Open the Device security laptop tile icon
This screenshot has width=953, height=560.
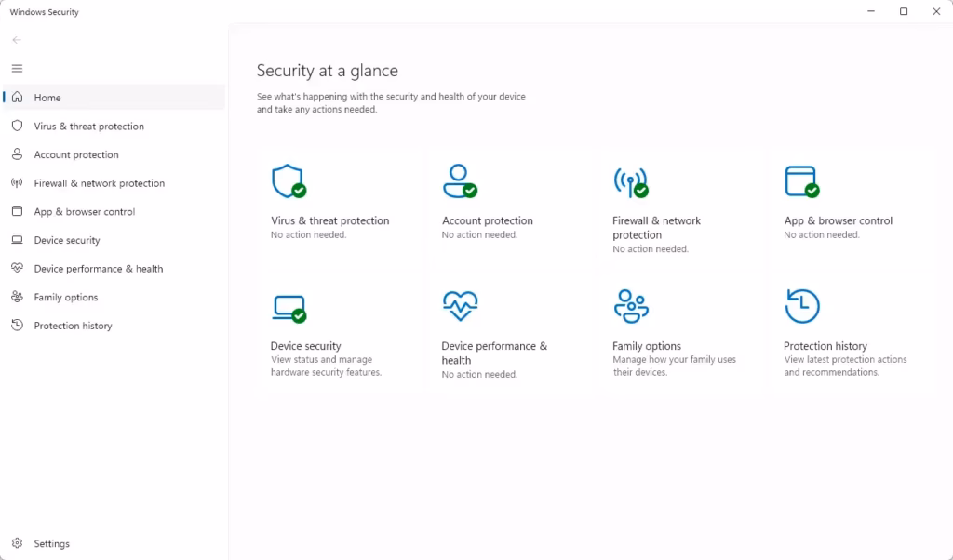(289, 309)
